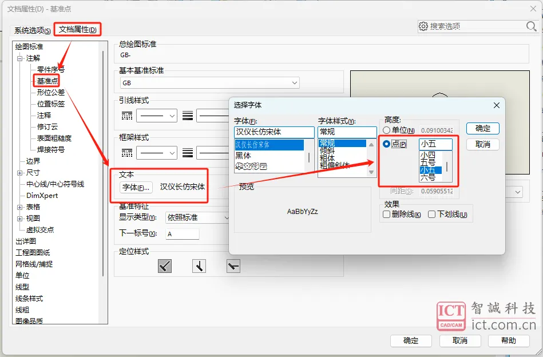Select the 单位 height radio button
The image size is (543, 357).
[387, 130]
